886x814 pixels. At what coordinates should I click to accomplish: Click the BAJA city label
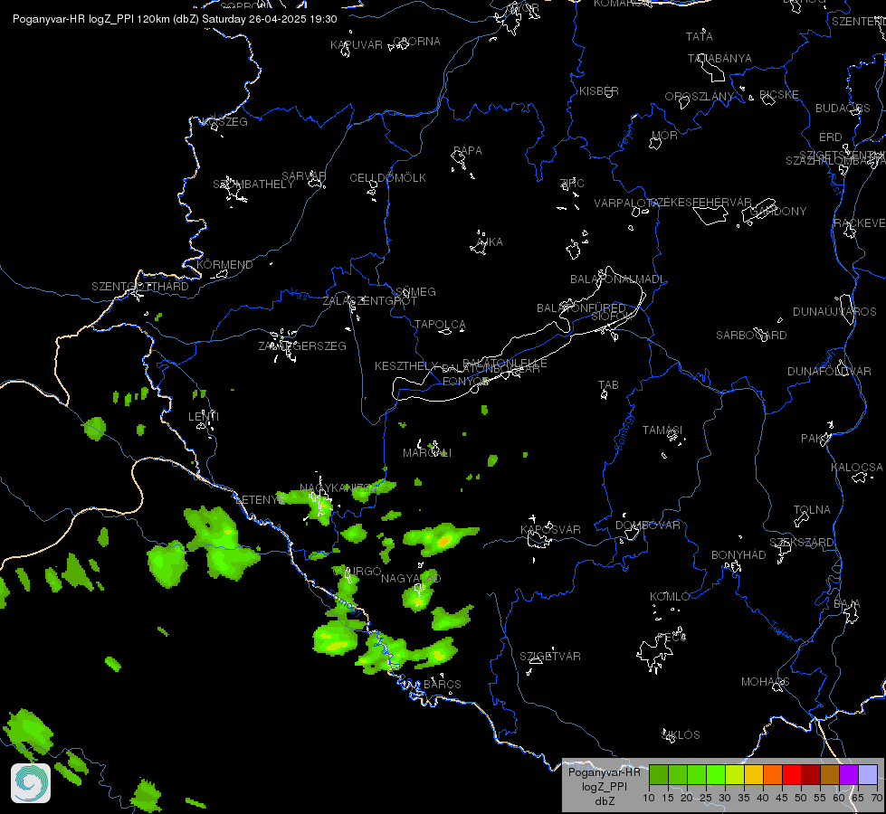[x=847, y=604]
